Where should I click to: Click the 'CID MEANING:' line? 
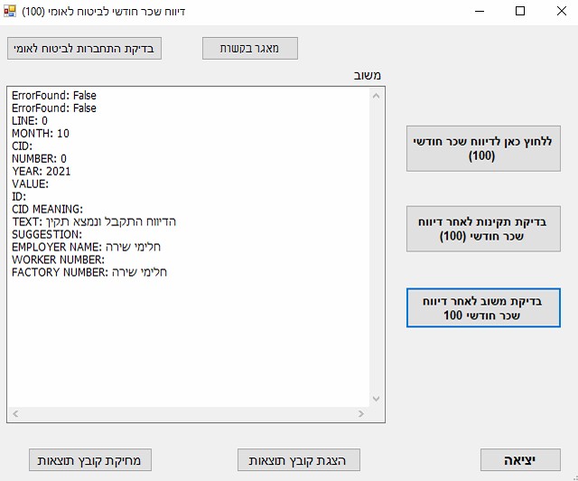click(48, 209)
